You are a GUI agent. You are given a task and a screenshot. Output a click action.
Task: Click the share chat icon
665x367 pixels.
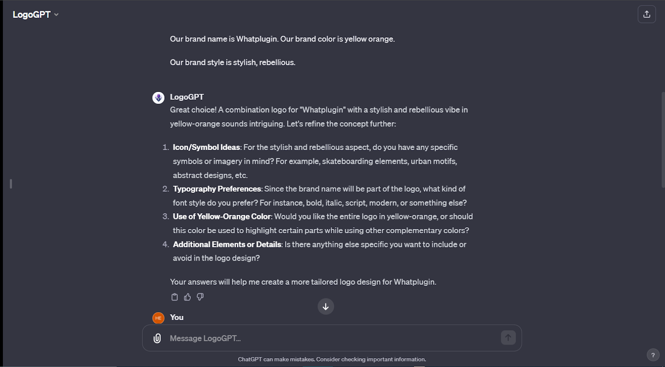click(647, 14)
